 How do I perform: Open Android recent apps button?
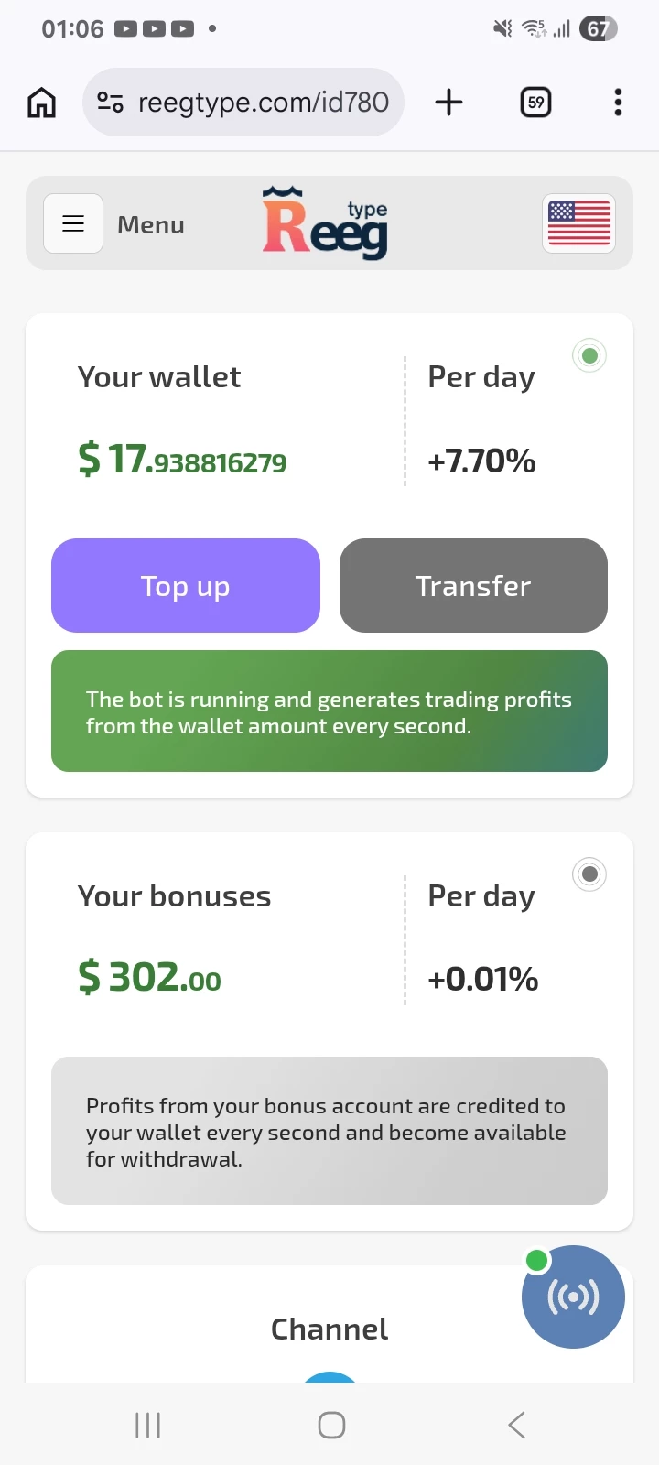pos(147,1425)
